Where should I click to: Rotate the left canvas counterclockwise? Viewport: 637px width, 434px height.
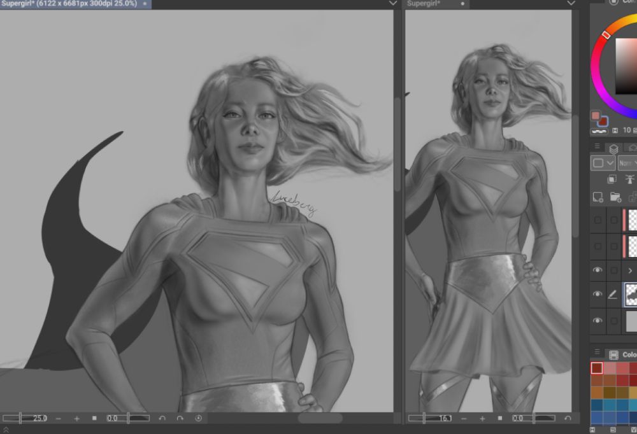162,418
